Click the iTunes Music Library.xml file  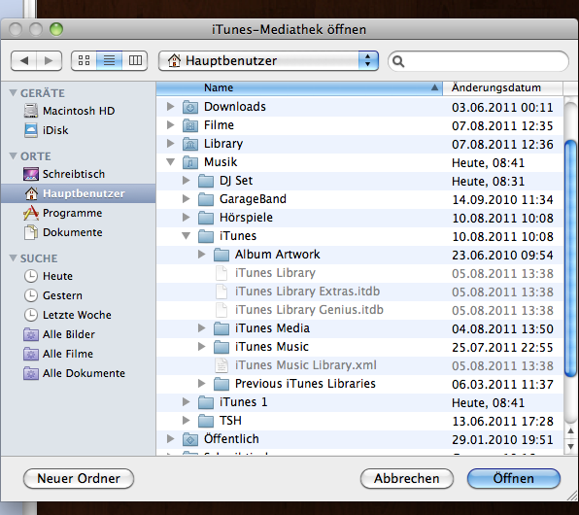coord(359,365)
